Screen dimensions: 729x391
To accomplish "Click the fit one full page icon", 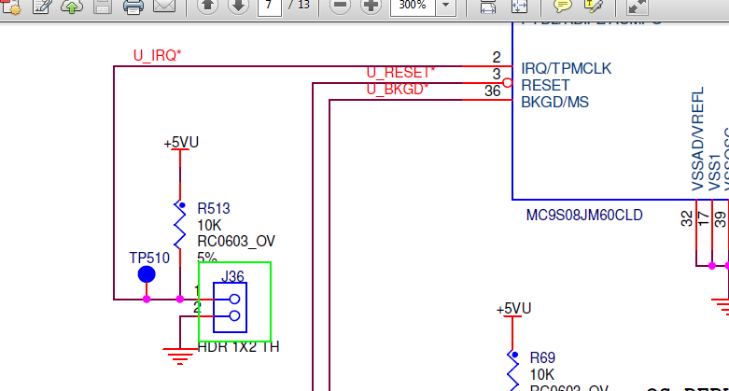I will [519, 7].
